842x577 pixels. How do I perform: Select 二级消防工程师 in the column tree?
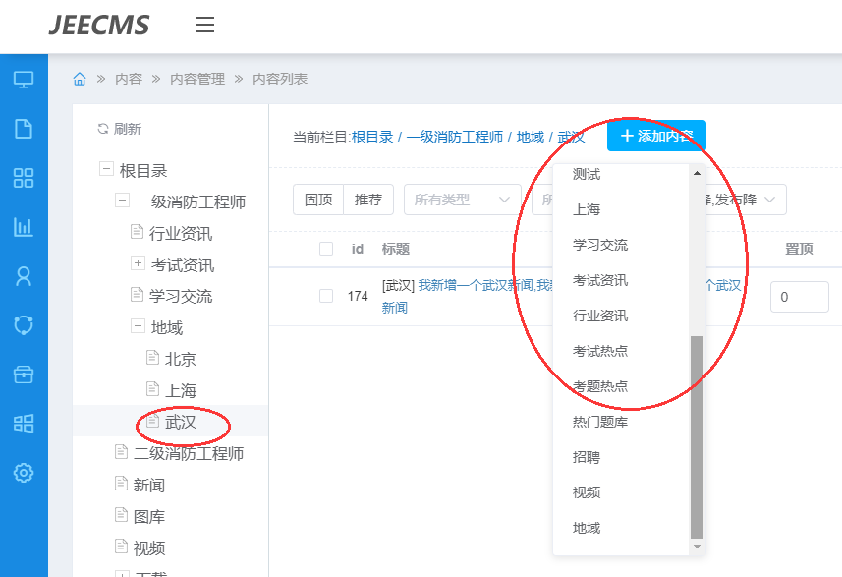189,453
